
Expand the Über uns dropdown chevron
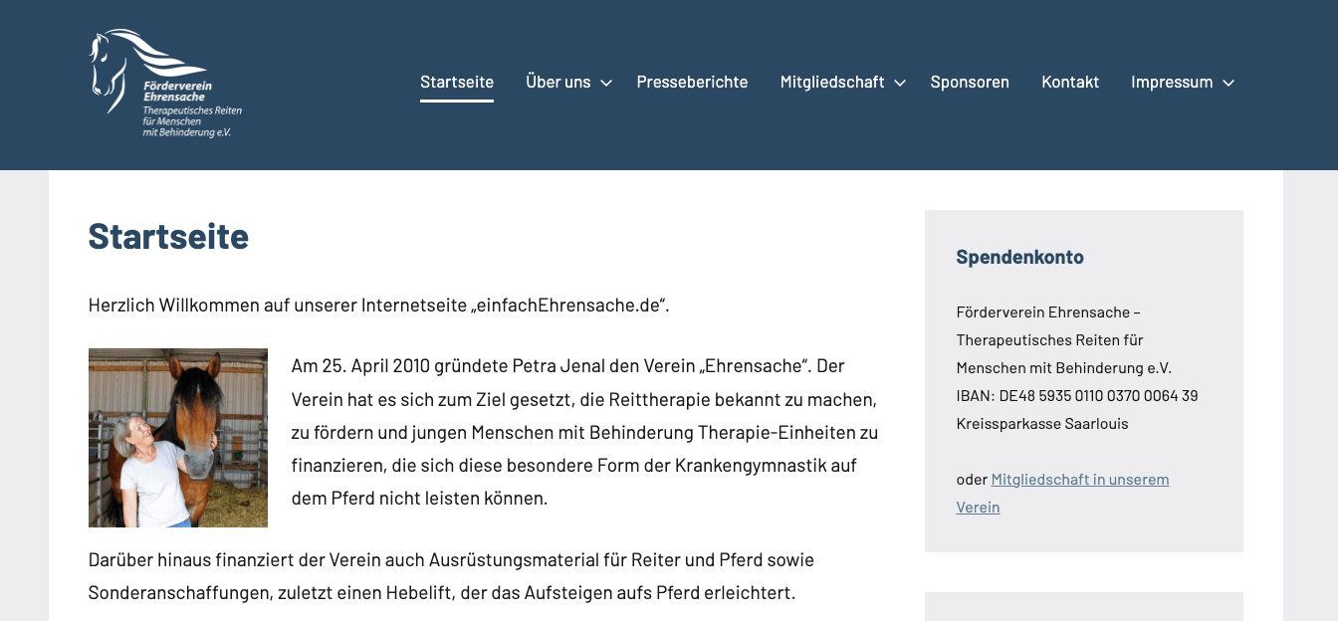click(x=608, y=84)
